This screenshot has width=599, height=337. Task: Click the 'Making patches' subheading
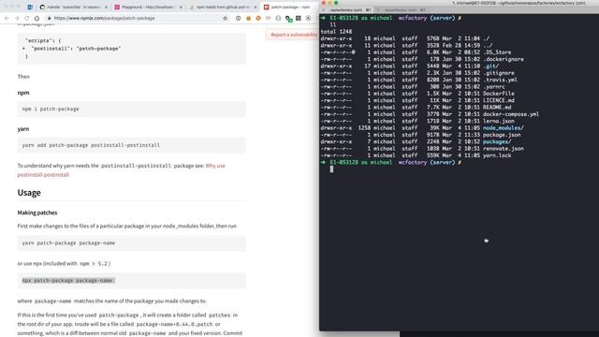point(37,212)
